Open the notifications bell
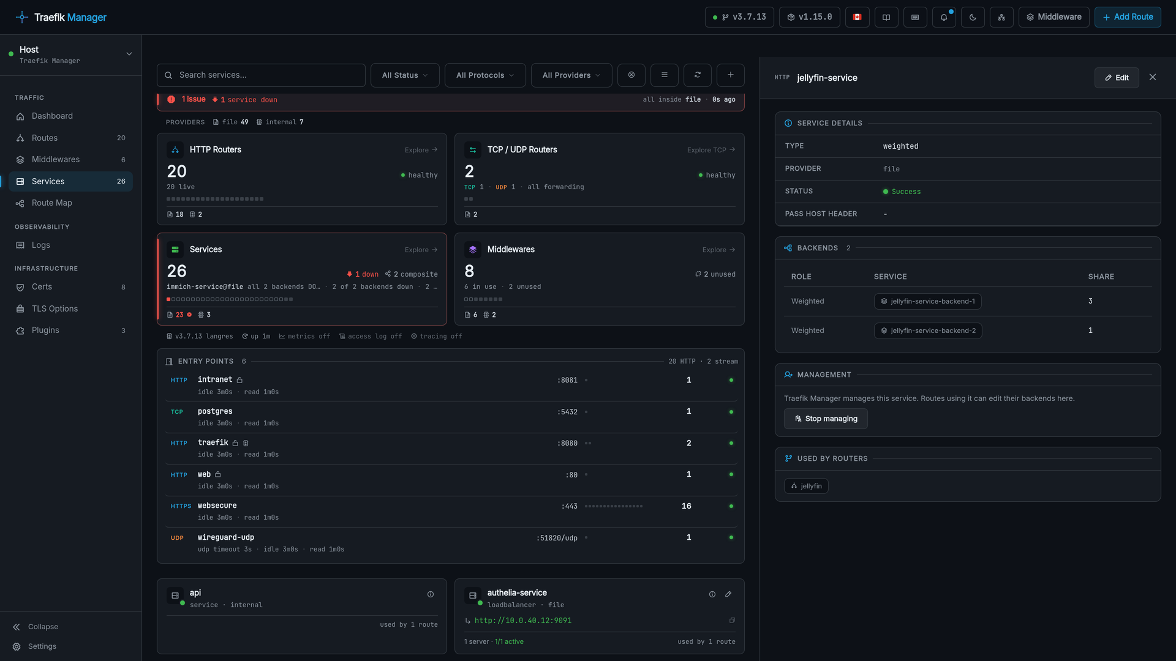Viewport: 1176px width, 661px height. point(944,17)
